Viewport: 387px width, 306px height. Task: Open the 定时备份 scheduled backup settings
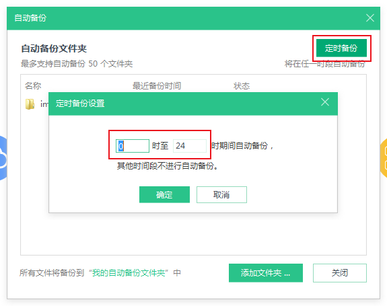click(x=341, y=48)
